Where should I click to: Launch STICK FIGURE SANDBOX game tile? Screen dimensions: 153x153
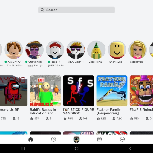(79, 91)
